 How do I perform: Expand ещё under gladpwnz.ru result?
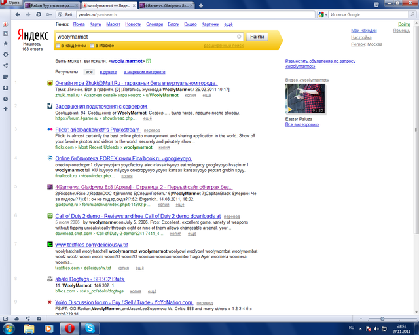[180, 205]
